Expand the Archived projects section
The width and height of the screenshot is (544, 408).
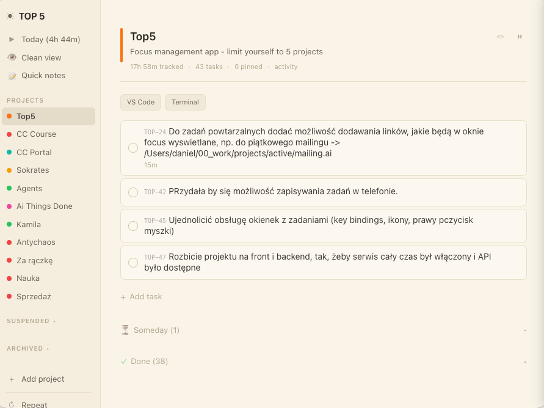tap(27, 349)
